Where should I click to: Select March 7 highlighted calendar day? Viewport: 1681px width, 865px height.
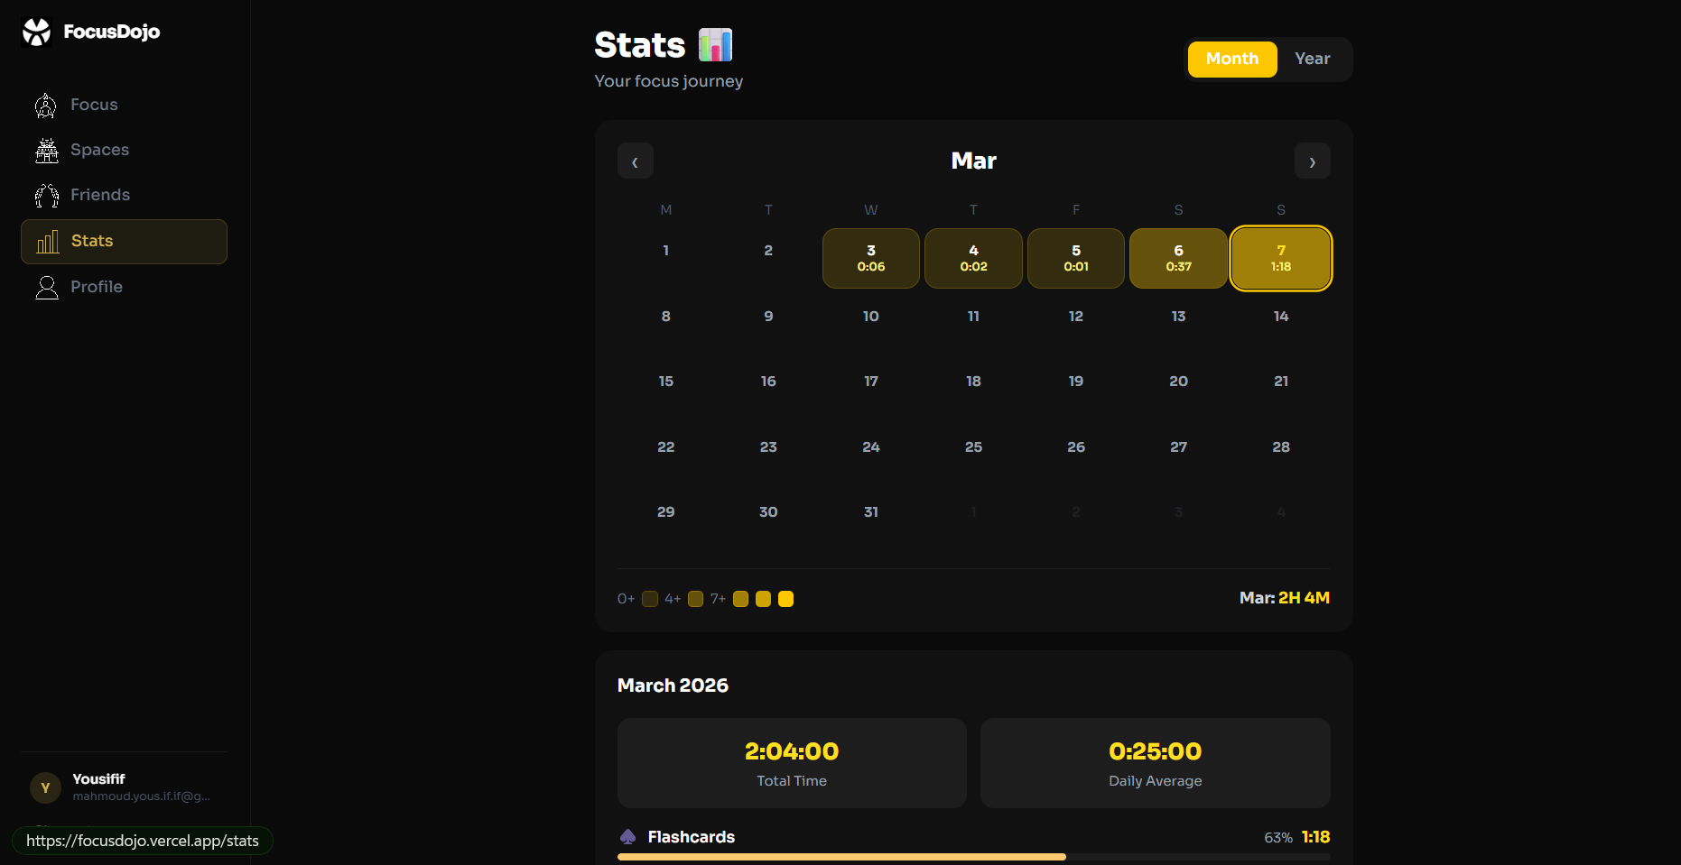click(1280, 258)
